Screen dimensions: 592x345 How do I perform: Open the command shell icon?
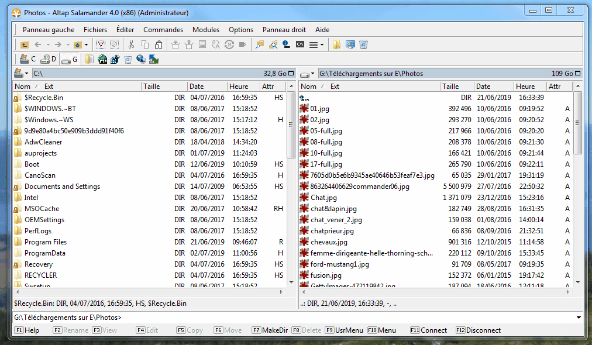pyautogui.click(x=300, y=44)
